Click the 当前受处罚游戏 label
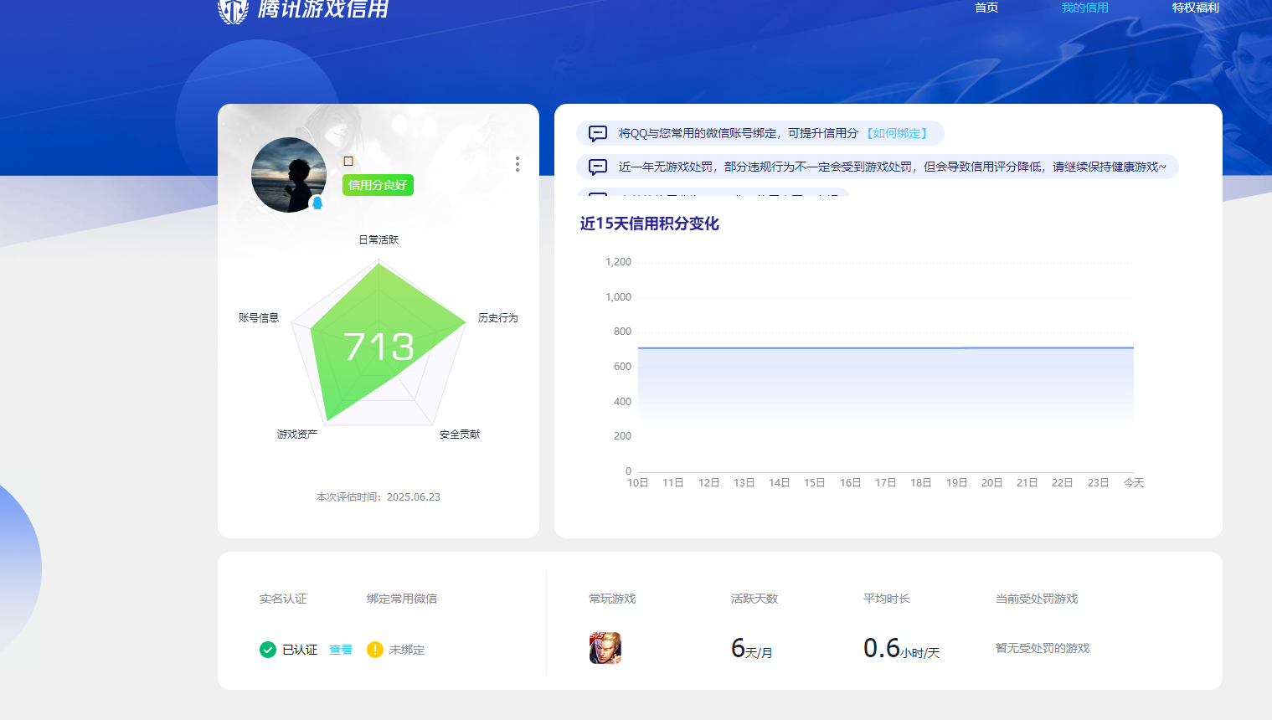The height and width of the screenshot is (720, 1272). 1037,599
